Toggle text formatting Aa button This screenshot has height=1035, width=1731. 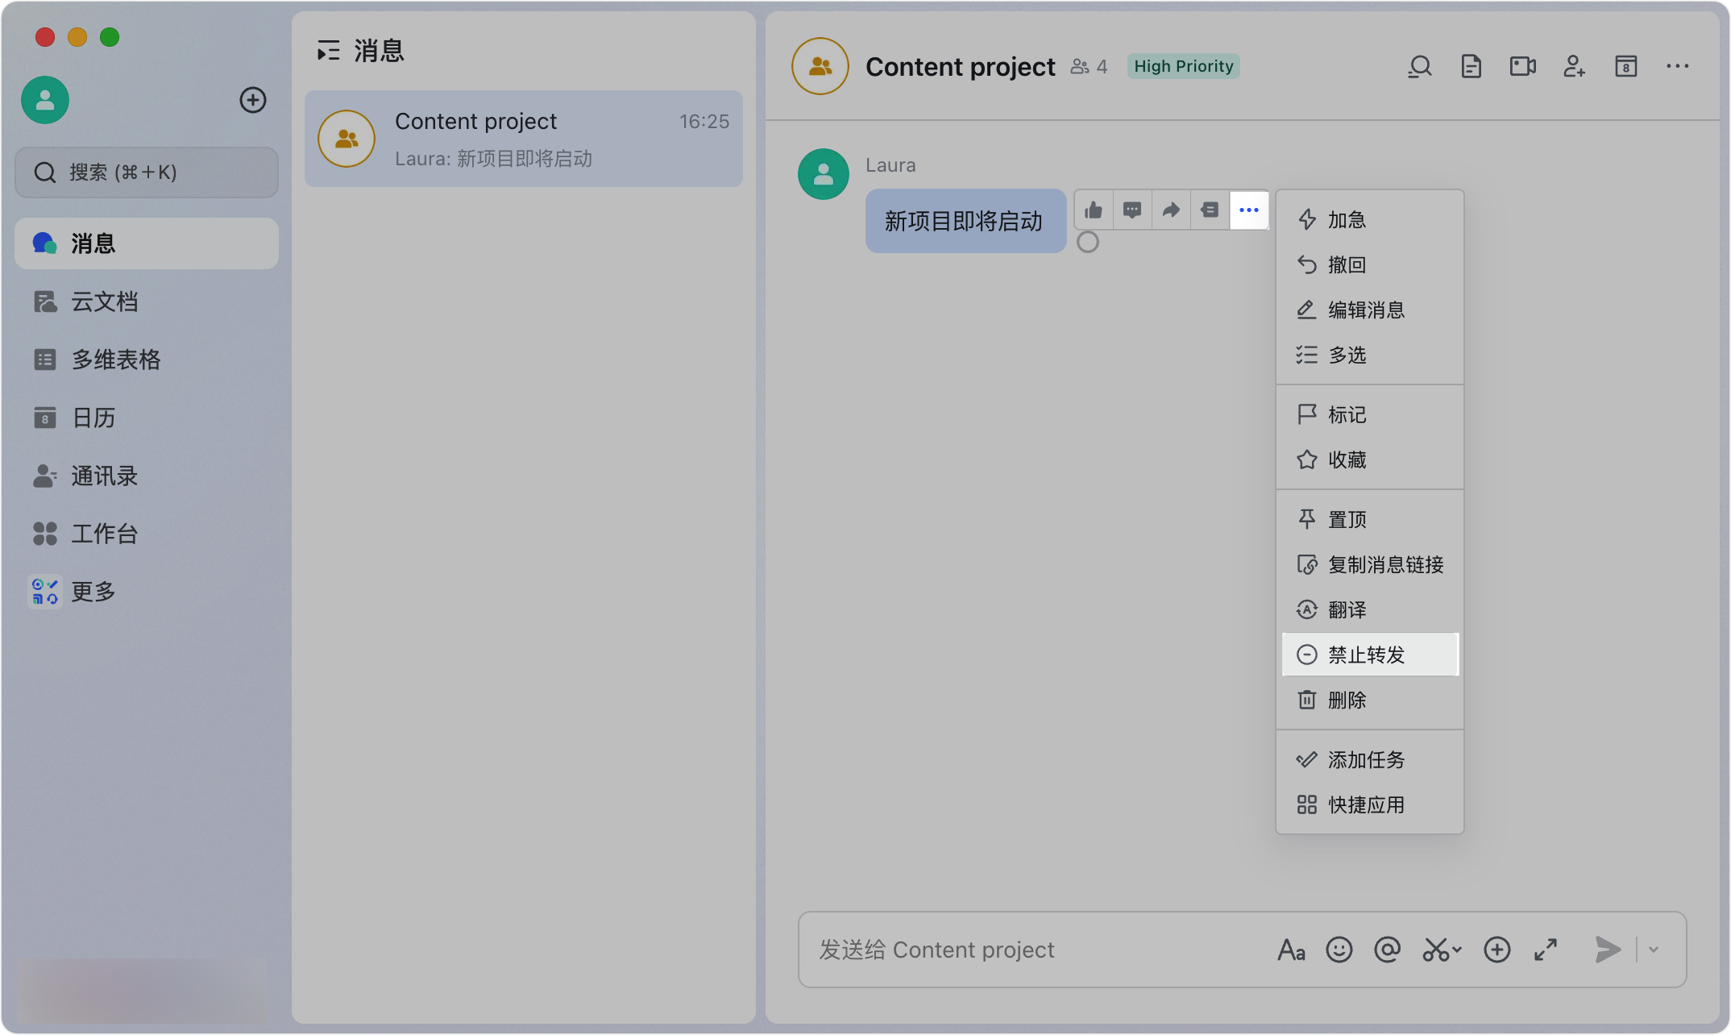click(1291, 950)
